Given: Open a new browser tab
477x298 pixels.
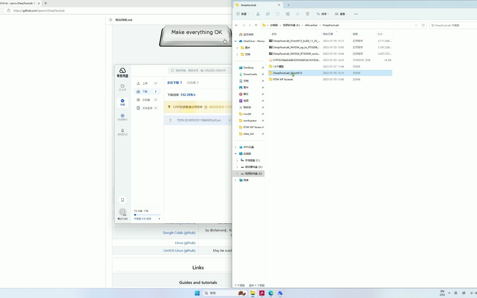Looking at the screenshot, I should (x=46, y=3).
